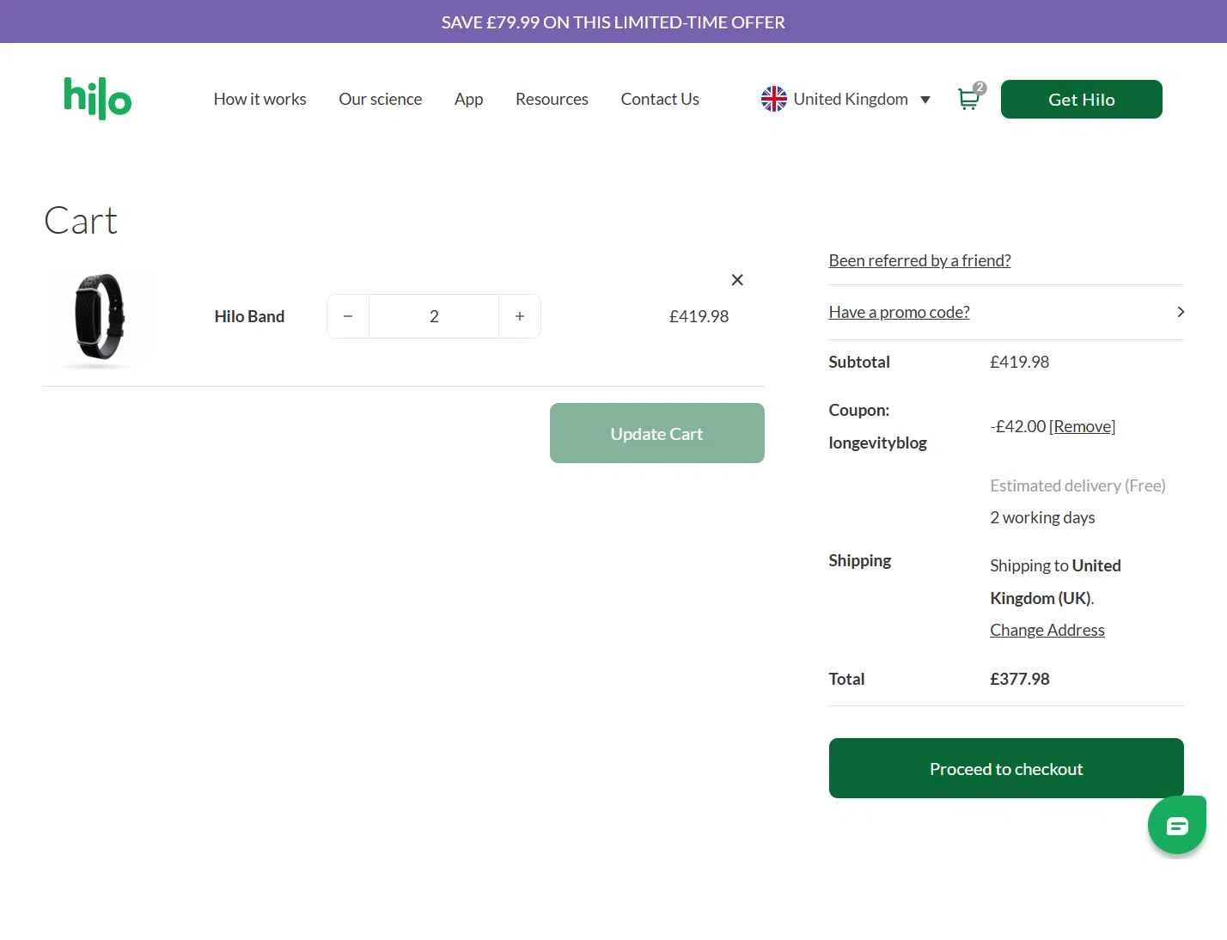Image resolution: width=1227 pixels, height=940 pixels.
Task: Click the 'Estimated delivery (Free)' text
Action: (x=1077, y=485)
